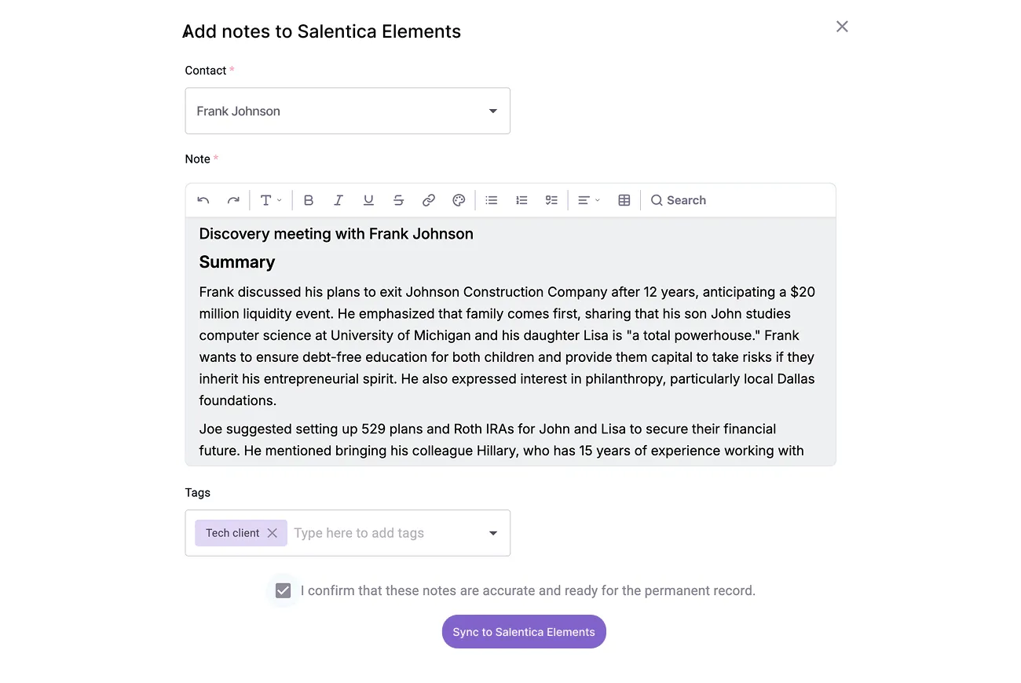
Task: Insert a hyperlink in the note
Action: point(429,200)
